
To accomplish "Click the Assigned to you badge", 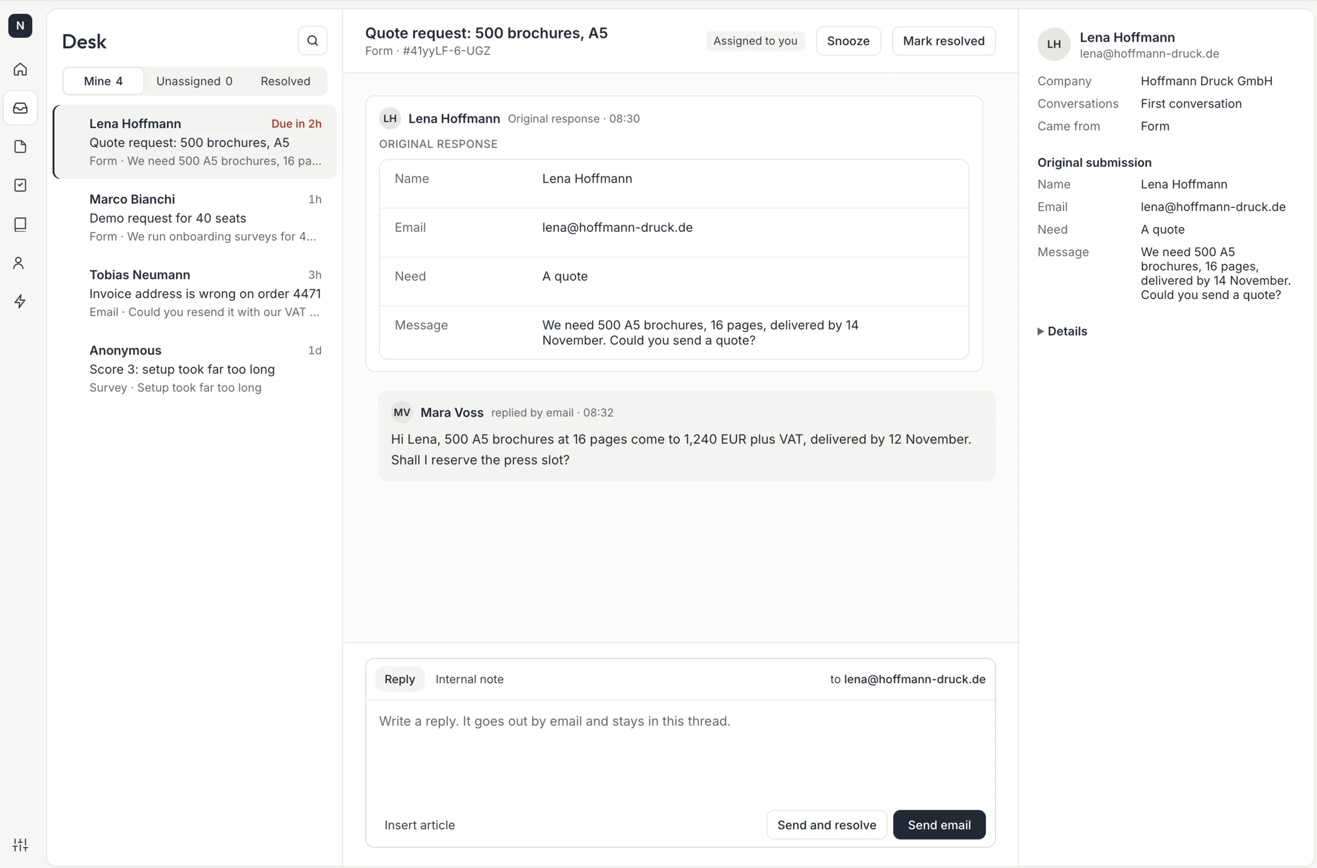I will [x=755, y=41].
